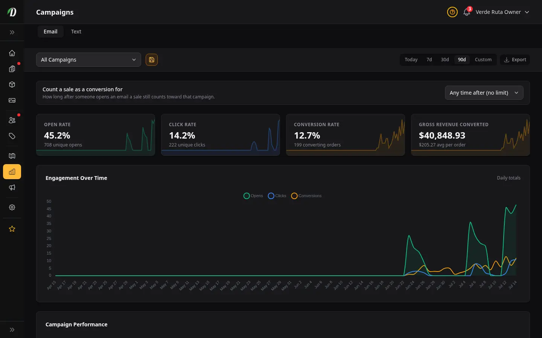Click the Campaigns page title
Viewport: 542px width, 338px height.
[55, 12]
